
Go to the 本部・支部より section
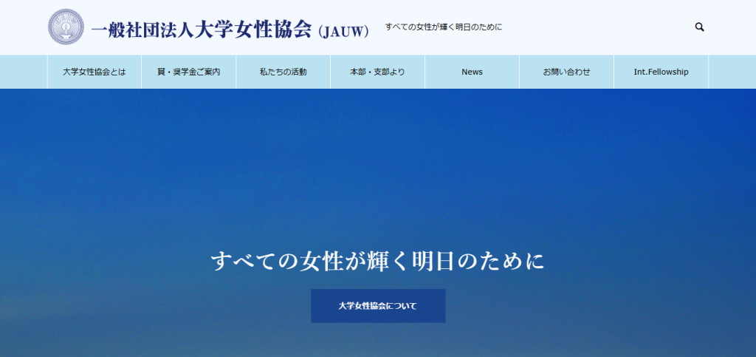click(377, 72)
